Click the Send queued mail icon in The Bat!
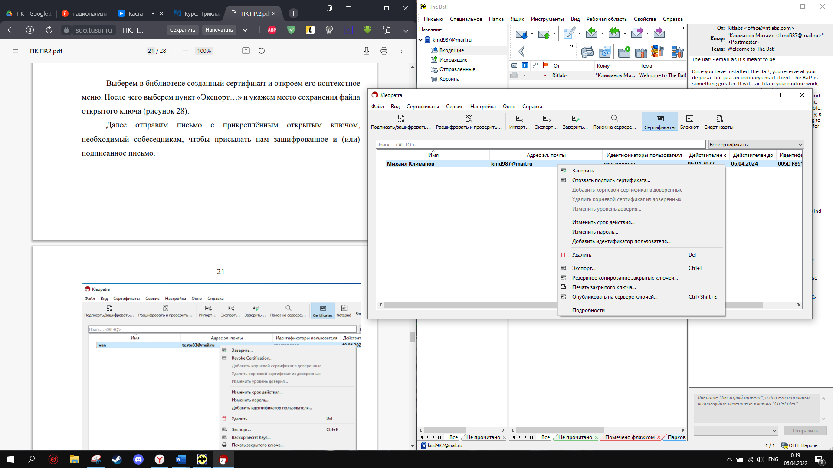Image resolution: width=833 pixels, height=468 pixels. tap(544, 33)
